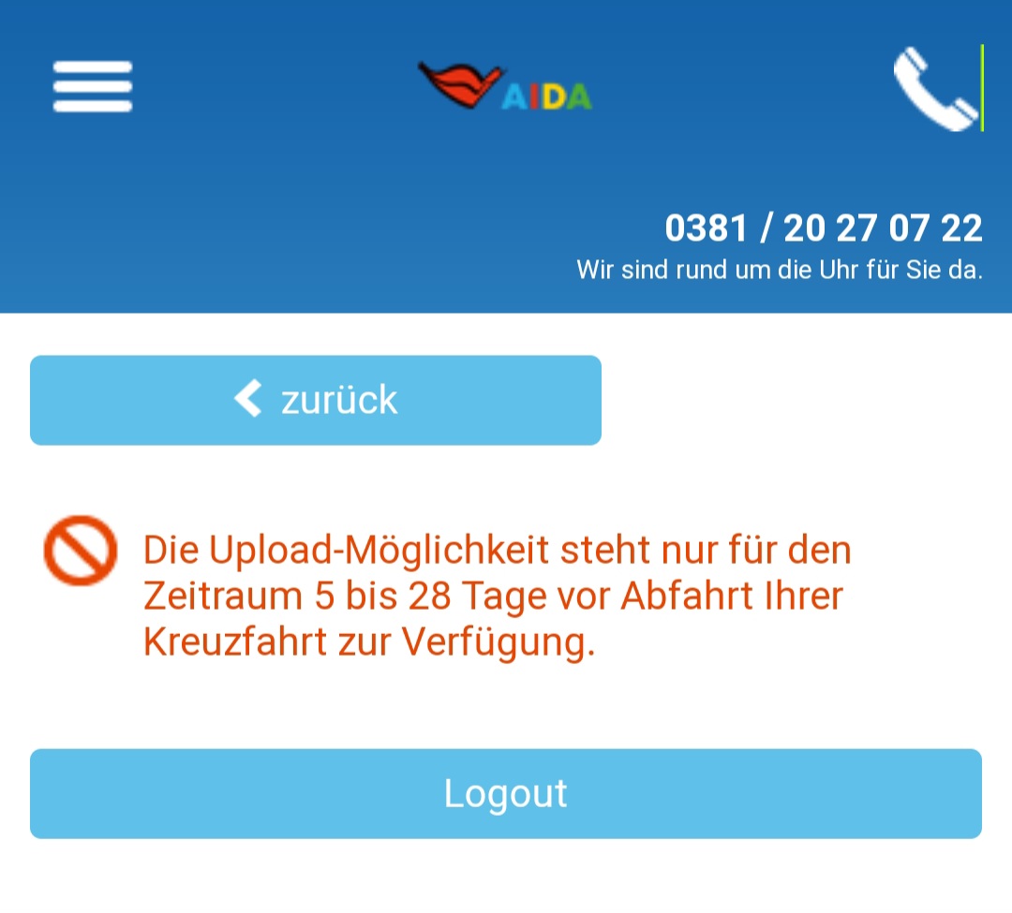Click the green line beside phone icon
The height and width of the screenshot is (913, 1012).
[982, 88]
